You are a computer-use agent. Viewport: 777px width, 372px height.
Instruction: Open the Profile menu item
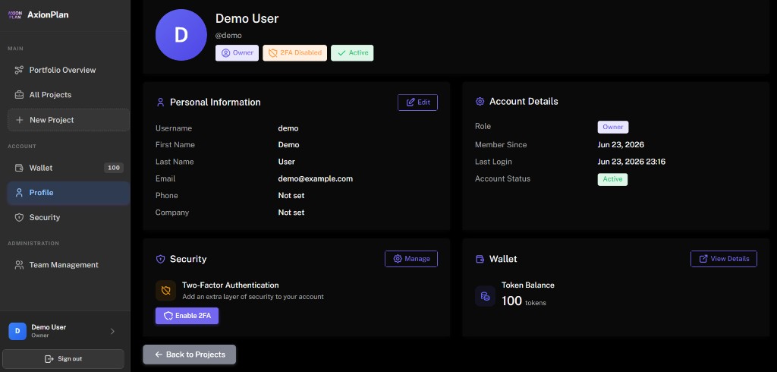pyautogui.click(x=68, y=192)
